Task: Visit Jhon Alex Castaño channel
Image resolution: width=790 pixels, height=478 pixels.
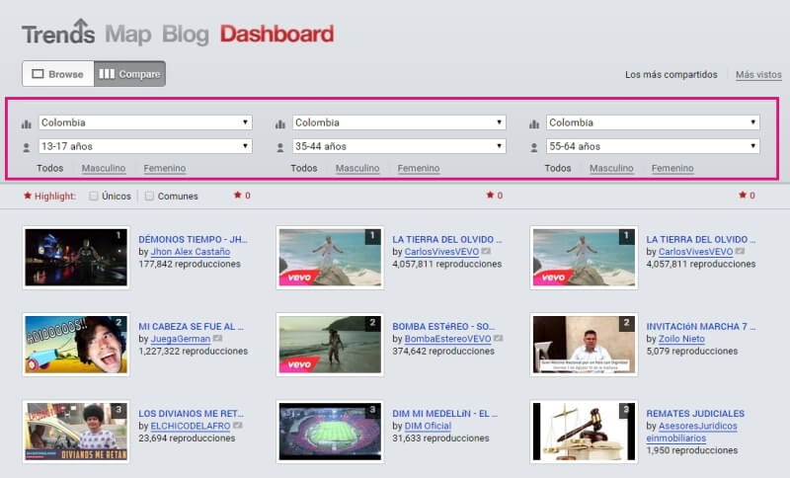Action: [x=191, y=251]
